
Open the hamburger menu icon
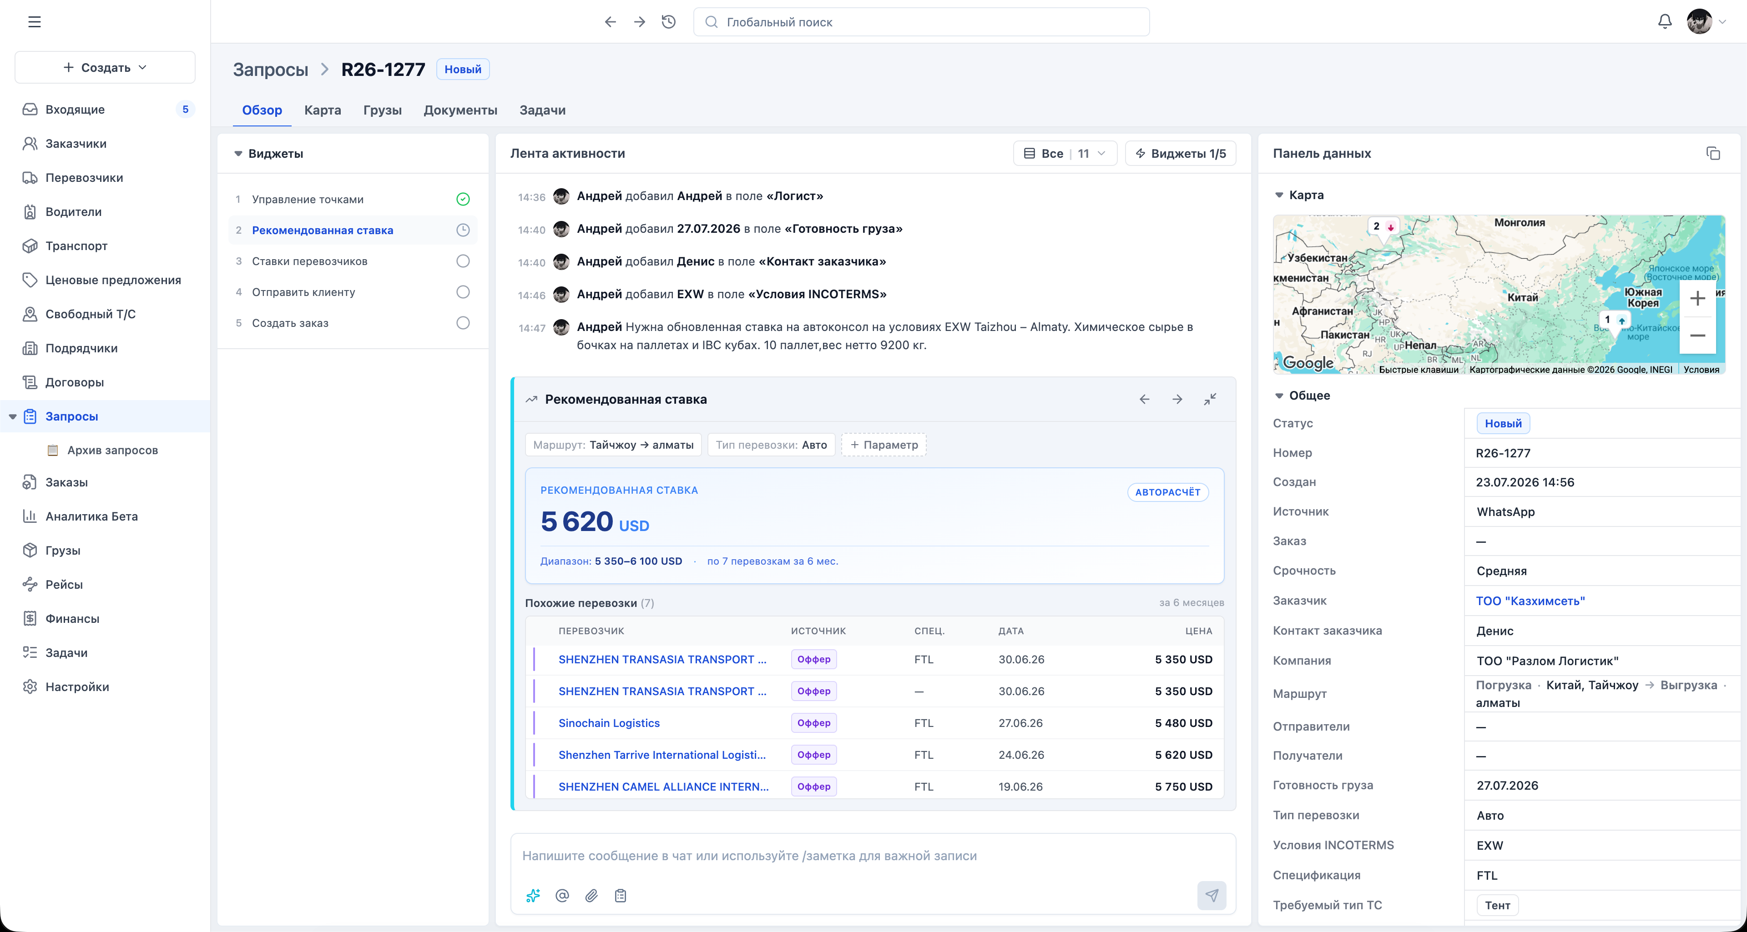(x=35, y=22)
